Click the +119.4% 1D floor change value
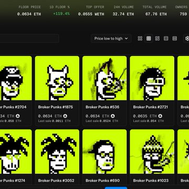 [x=61, y=14]
